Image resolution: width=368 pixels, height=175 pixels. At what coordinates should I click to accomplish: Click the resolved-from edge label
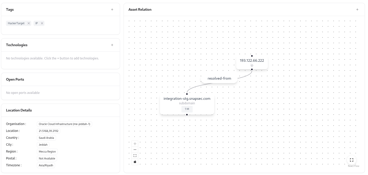pos(219,78)
